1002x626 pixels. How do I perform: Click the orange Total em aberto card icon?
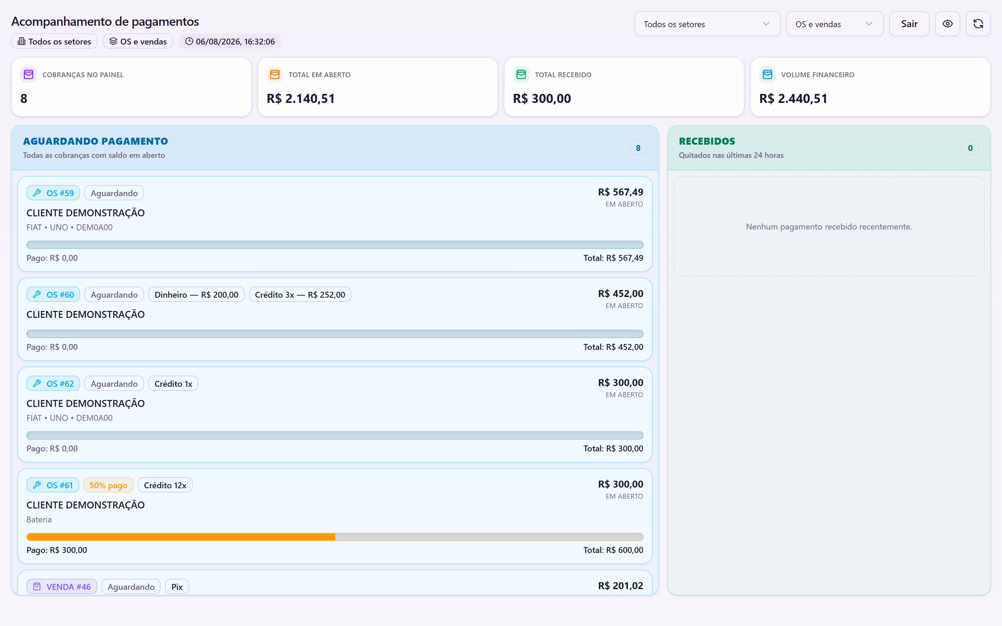(x=275, y=74)
